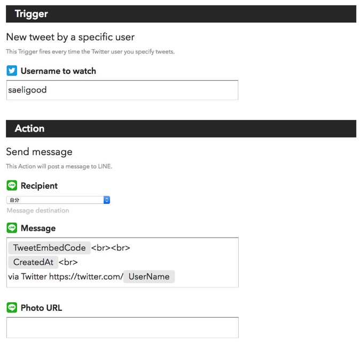Click the 'Message' label text
The width and height of the screenshot is (363, 343).
pyautogui.click(x=38, y=228)
